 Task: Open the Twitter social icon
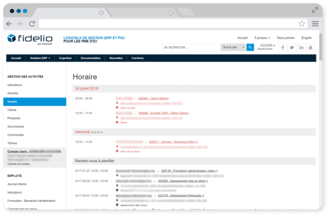click(292, 47)
